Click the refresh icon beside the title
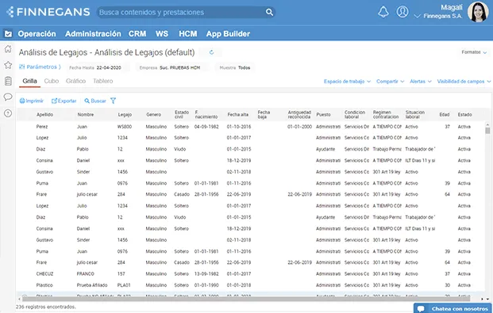Viewport: 493px width, 313px height. click(211, 52)
